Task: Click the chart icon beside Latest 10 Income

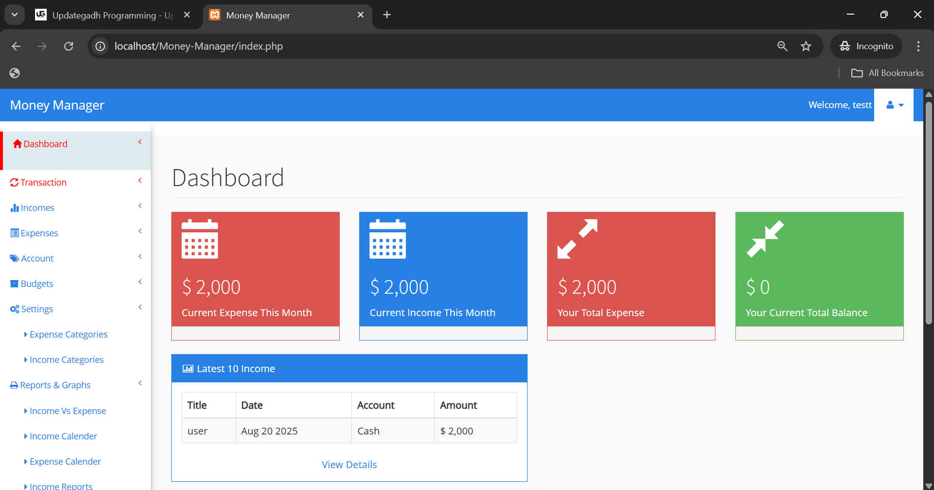Action: [x=187, y=368]
